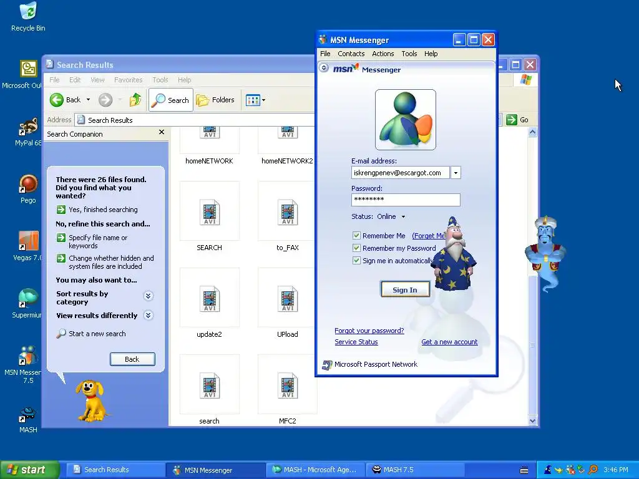Open the Status Online dropdown
The height and width of the screenshot is (479, 639).
(391, 216)
